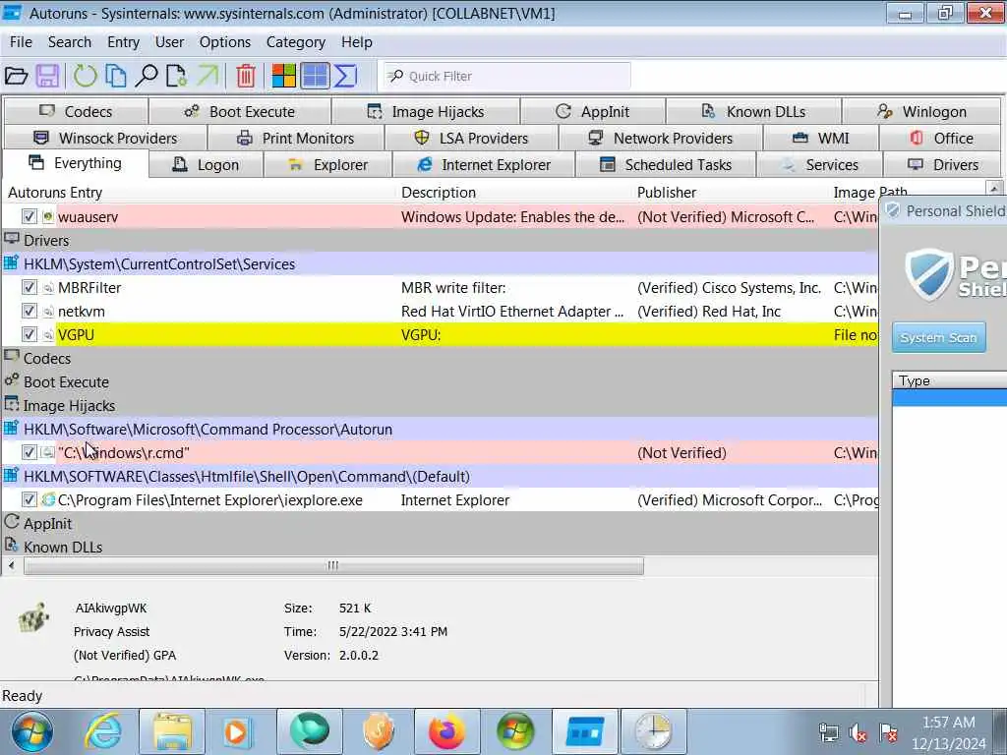
Task: Select the Command Processor\Autorun registry row
Action: (x=440, y=429)
